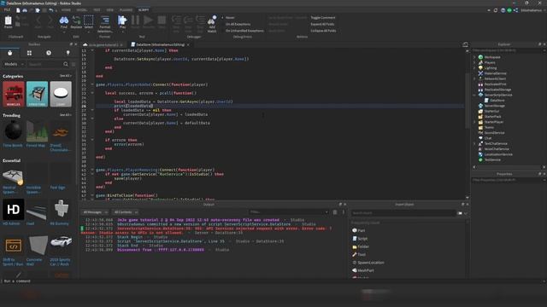Open the Toolbox inventory grid tab
This screenshot has width=547, height=307.
point(29,53)
